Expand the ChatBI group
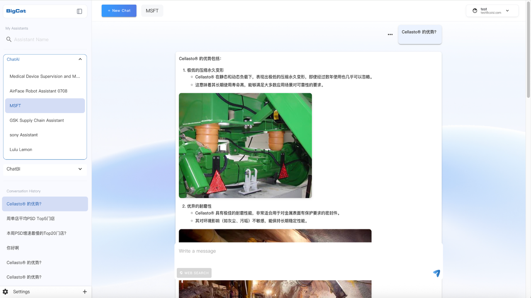531x298 pixels. 45,169
